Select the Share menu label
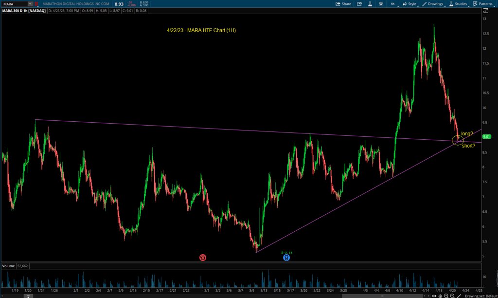Image resolution: width=498 pixels, height=298 pixels. tap(346, 3)
